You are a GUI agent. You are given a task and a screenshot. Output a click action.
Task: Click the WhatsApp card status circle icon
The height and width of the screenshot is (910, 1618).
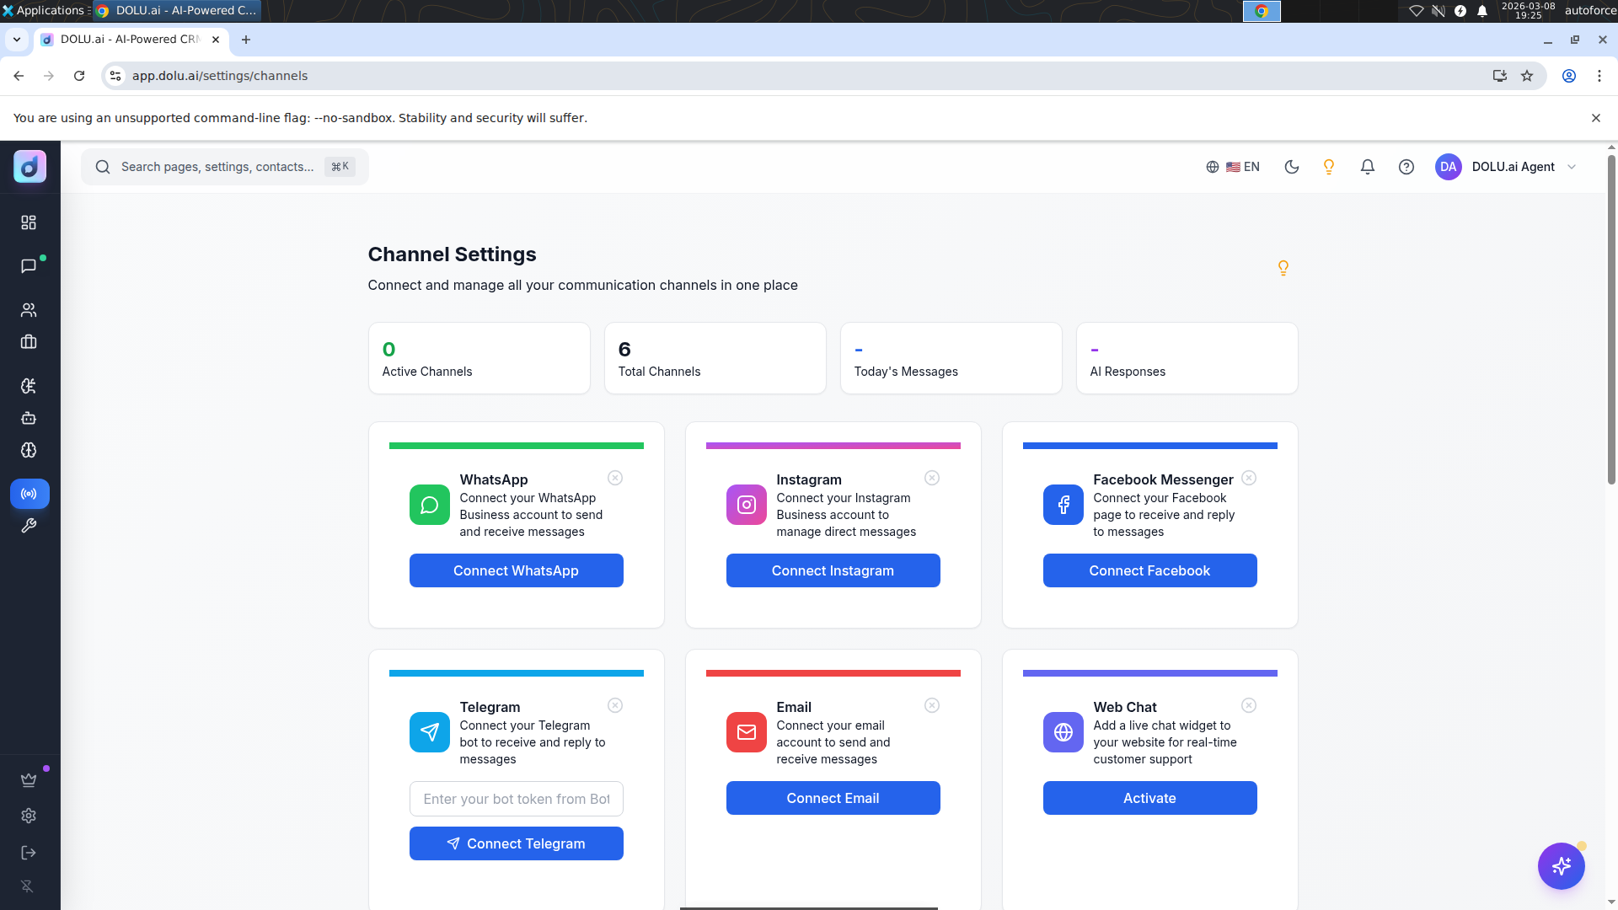(x=615, y=478)
